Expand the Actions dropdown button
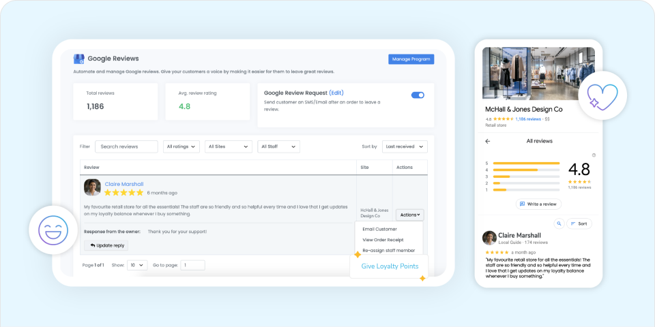 pos(410,215)
